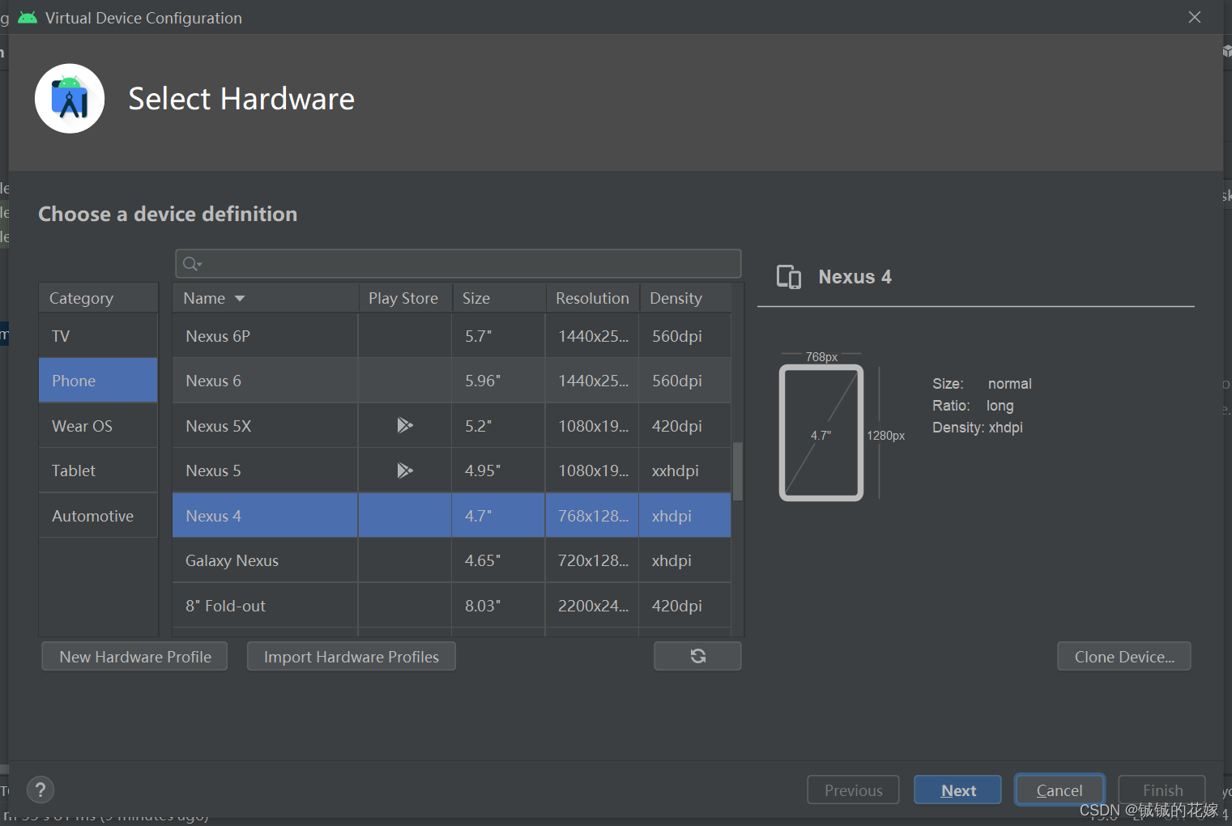Click the Play Store icon in Nexus 5X row

405,425
